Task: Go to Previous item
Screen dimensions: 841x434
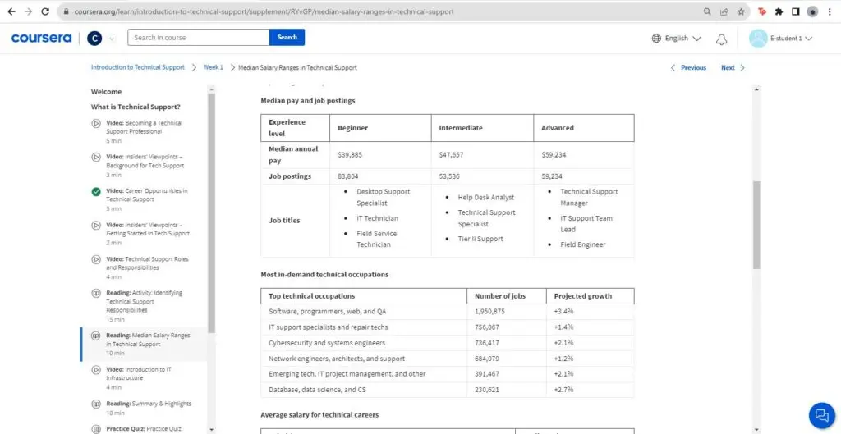Action: click(689, 67)
